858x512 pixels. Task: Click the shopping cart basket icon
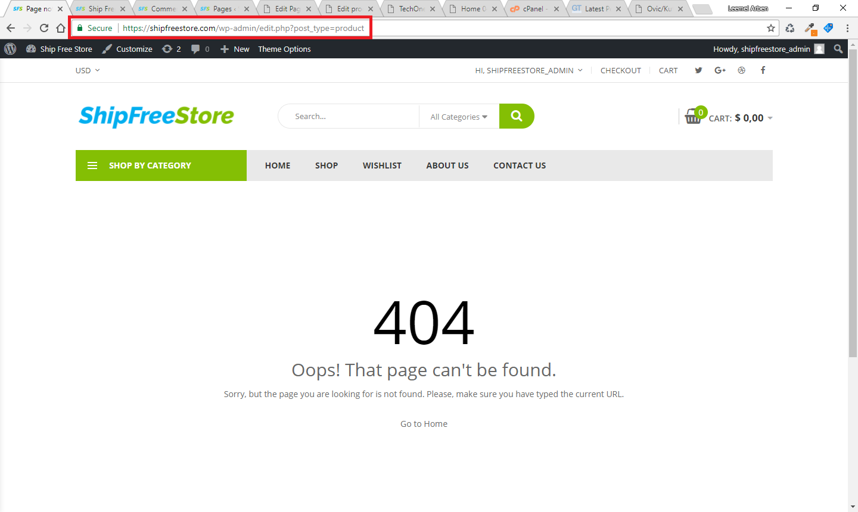[693, 116]
